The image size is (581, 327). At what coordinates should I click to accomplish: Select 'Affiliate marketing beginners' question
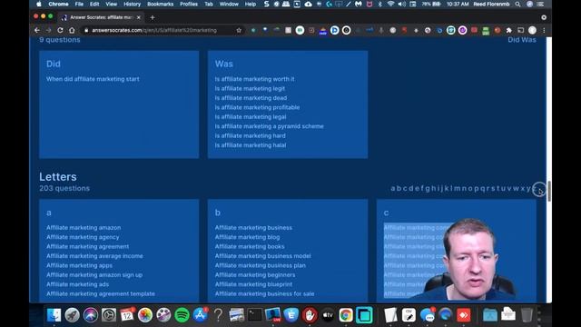255,275
